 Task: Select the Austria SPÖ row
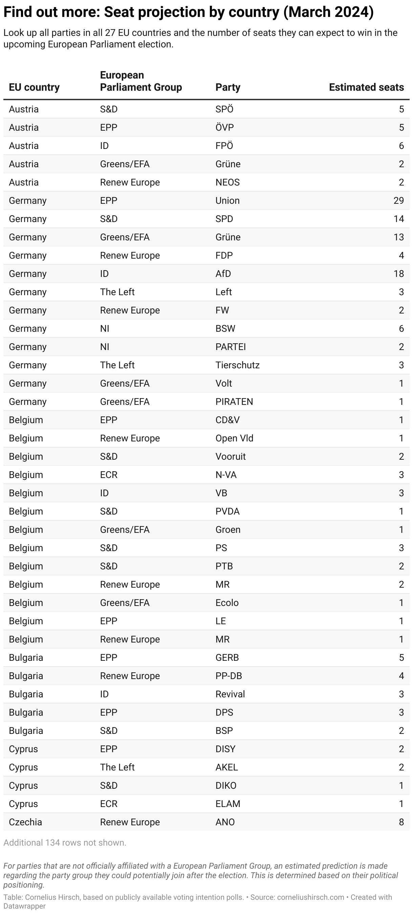[x=206, y=109]
